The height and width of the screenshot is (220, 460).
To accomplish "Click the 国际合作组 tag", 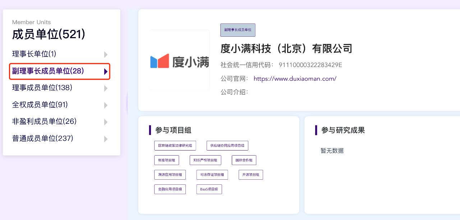I will (244, 160).
